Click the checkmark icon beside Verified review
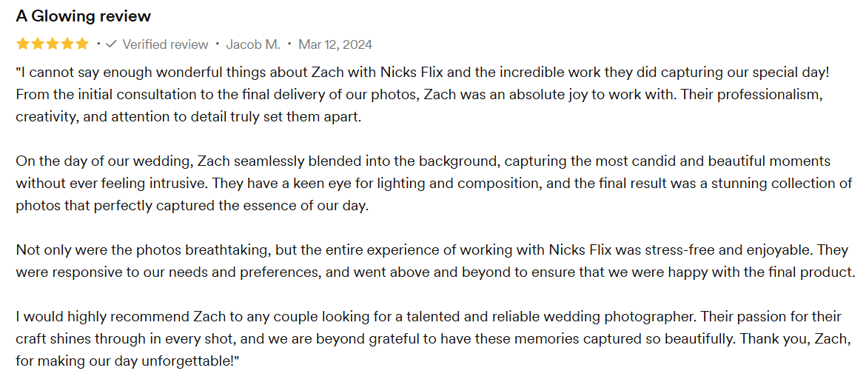This screenshot has height=385, width=866. click(111, 44)
